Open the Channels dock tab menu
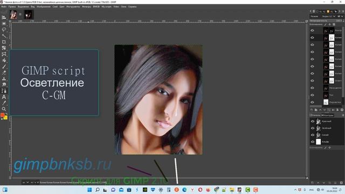Viewport: 345px width, 194px height. [x=343, y=115]
